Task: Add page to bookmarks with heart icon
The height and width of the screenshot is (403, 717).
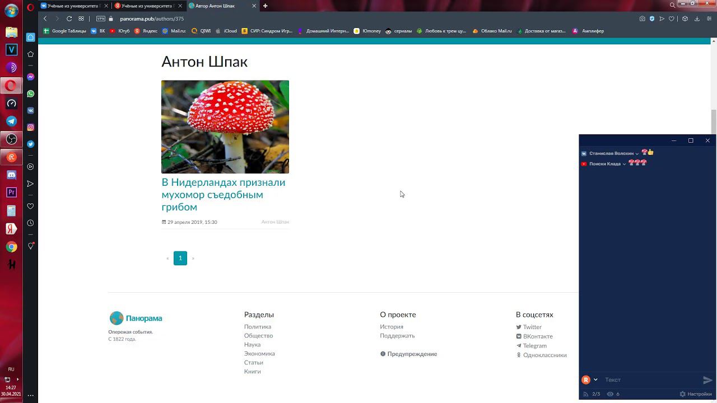Action: point(672,18)
